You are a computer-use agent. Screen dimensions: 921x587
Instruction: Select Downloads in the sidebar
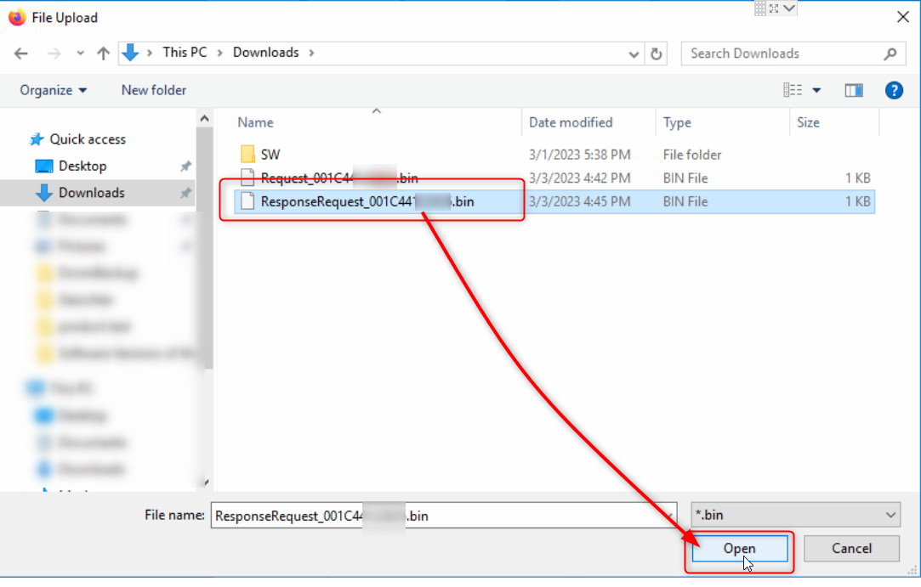tap(92, 193)
